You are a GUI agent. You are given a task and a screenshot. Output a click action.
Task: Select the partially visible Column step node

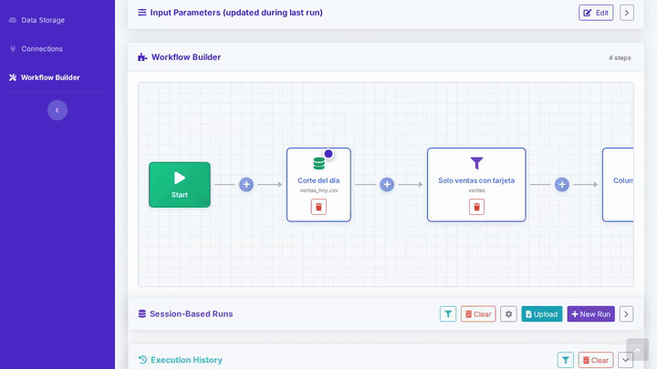(618, 184)
